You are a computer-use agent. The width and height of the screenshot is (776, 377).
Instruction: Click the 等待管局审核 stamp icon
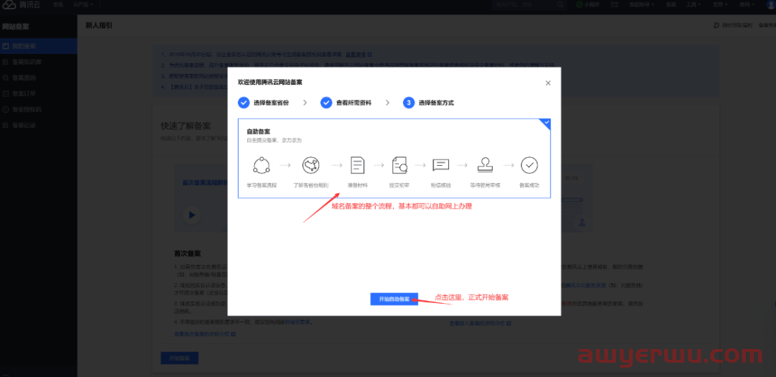(485, 165)
